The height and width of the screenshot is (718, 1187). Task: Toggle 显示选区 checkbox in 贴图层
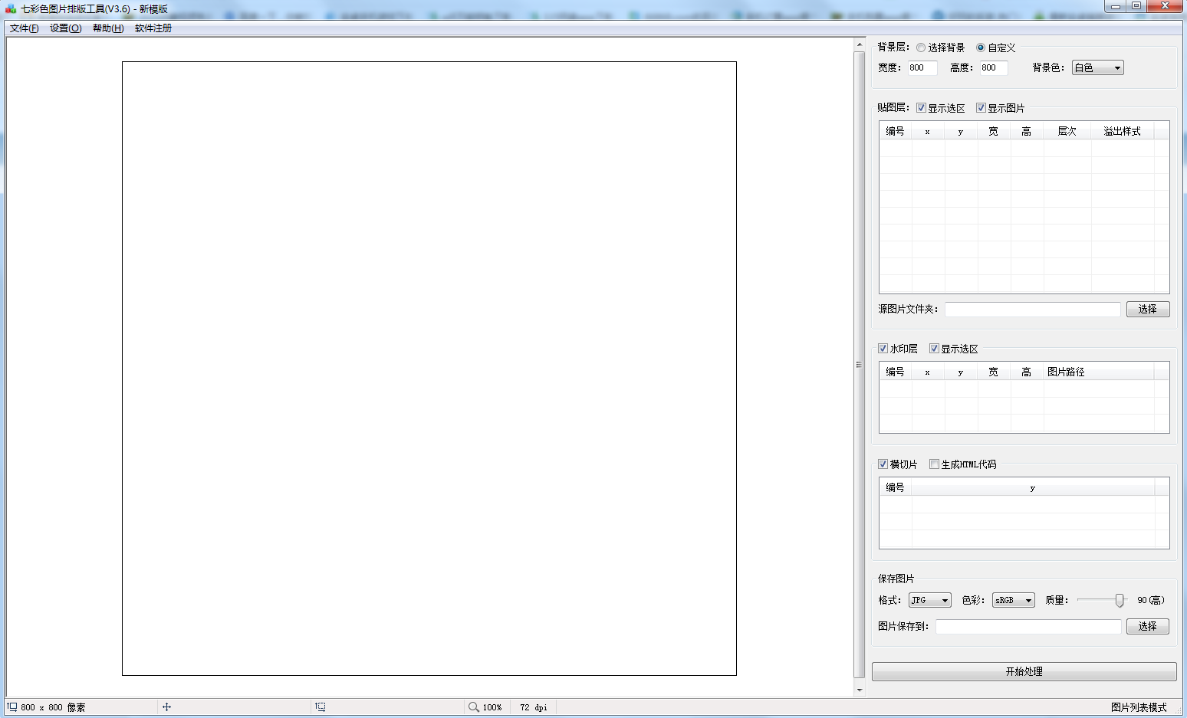(921, 108)
